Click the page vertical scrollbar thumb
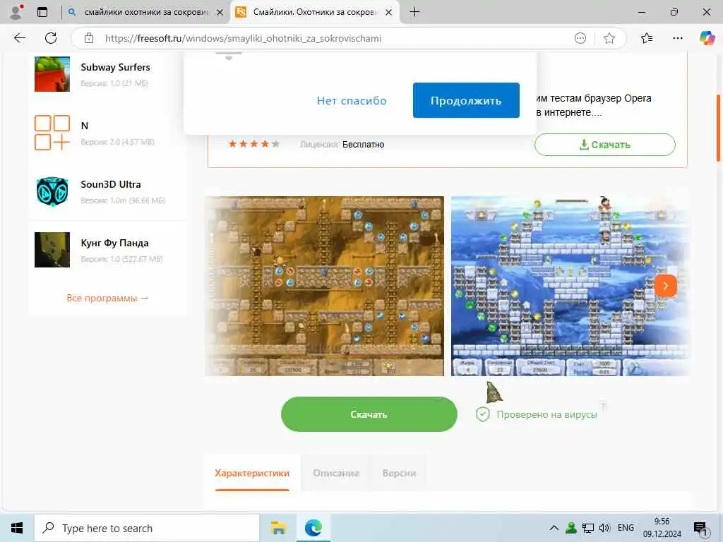The width and height of the screenshot is (723, 542). [x=718, y=128]
